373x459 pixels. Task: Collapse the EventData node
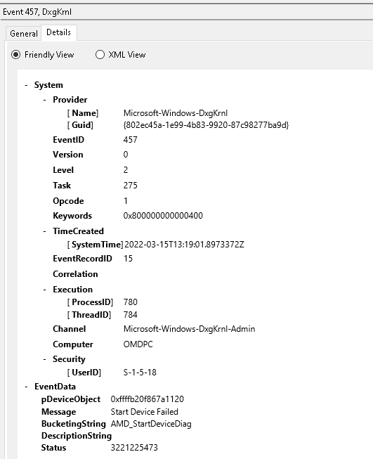[27, 387]
